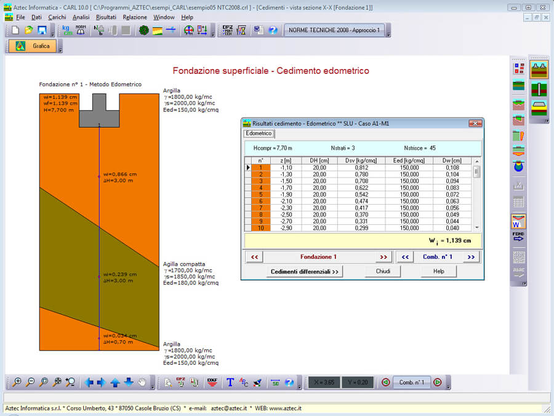554x416 pixels.
Task: Click the Cedimenti differenziali >> button
Action: coord(306,271)
